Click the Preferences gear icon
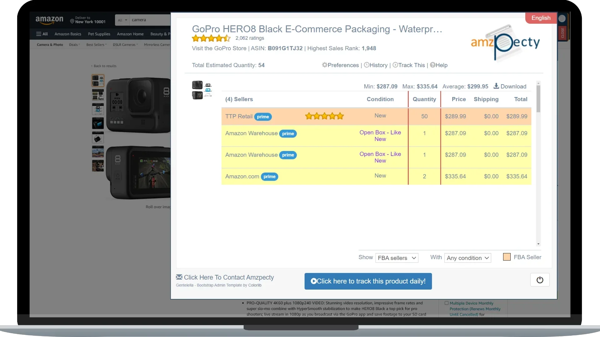Screen dimensions: 600x337 click(x=325, y=65)
